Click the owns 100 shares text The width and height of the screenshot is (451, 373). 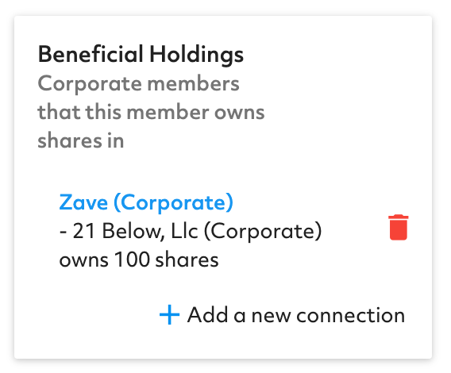[x=139, y=260]
